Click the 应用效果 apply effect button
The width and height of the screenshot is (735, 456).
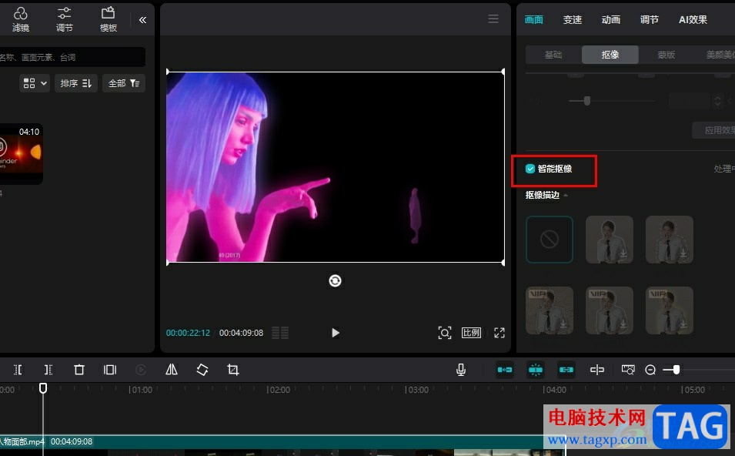pyautogui.click(x=715, y=130)
